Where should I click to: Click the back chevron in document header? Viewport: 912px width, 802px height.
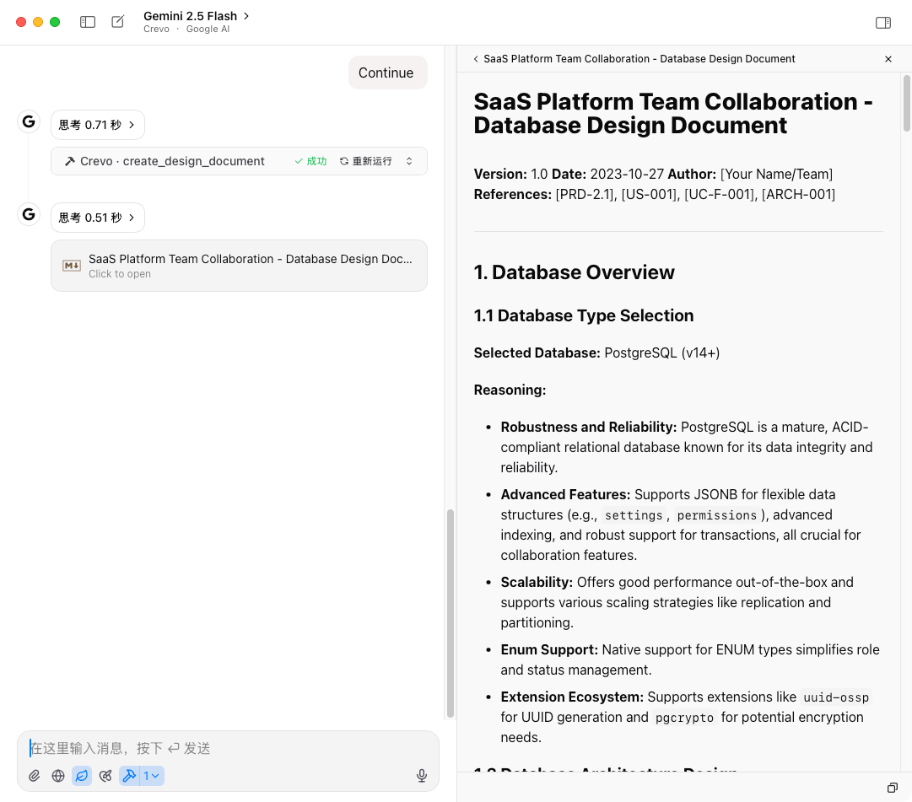click(x=476, y=59)
